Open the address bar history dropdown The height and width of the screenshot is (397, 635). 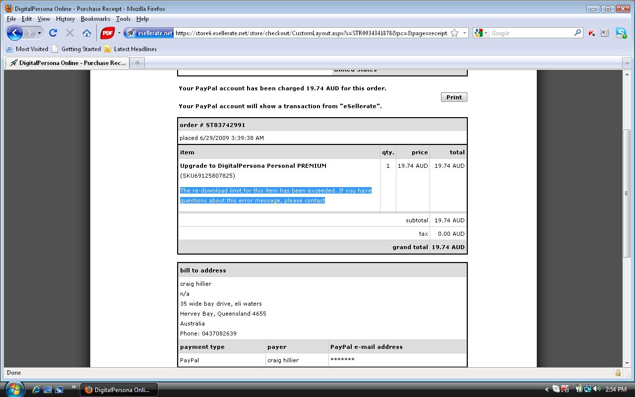[x=464, y=33]
